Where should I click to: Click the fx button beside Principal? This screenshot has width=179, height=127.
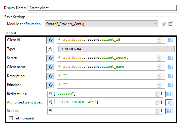point(50,85)
